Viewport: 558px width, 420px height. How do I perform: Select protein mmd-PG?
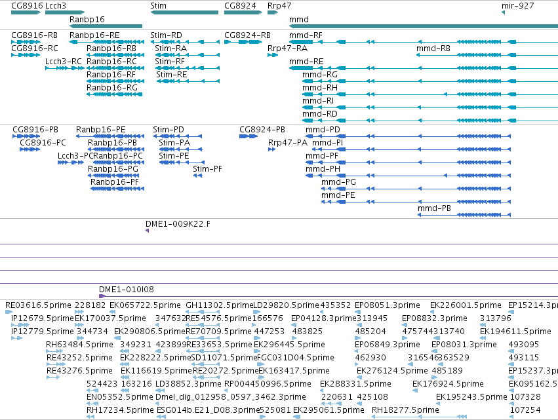click(x=338, y=182)
